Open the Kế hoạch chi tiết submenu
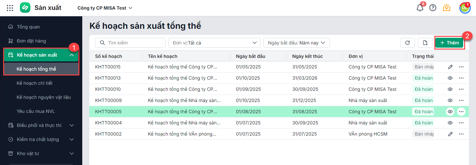Viewport: 476px width, 165px height. tap(35, 83)
